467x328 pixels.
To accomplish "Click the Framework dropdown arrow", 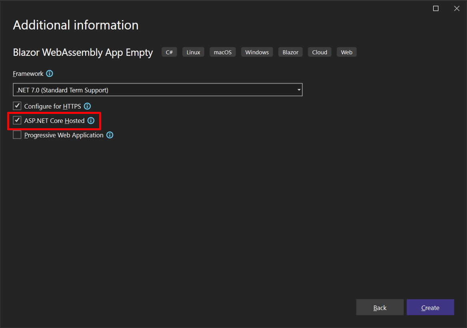I will pos(298,90).
